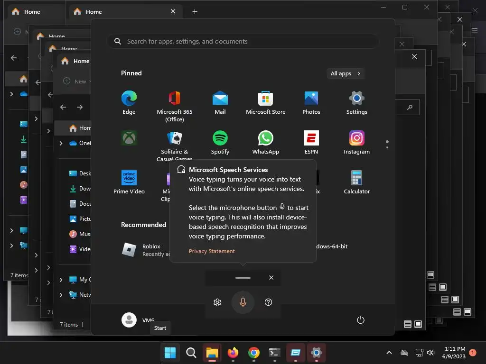
Task: Open the Calculator app
Action: click(357, 182)
